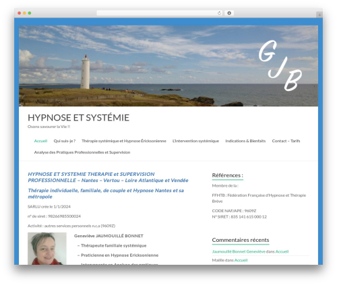Click the name 'Geneviève JAUMOUILLÉ BONNET'

tap(109, 236)
